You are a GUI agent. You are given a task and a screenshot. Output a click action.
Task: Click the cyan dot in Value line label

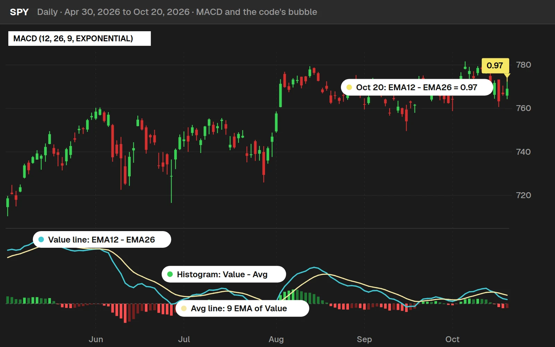pos(41,239)
